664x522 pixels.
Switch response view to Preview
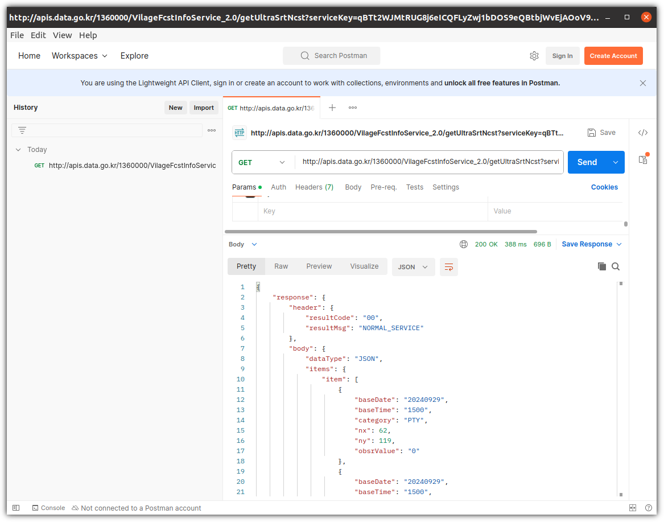pyautogui.click(x=319, y=266)
